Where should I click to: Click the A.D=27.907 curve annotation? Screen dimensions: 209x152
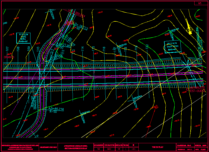click(x=63, y=45)
